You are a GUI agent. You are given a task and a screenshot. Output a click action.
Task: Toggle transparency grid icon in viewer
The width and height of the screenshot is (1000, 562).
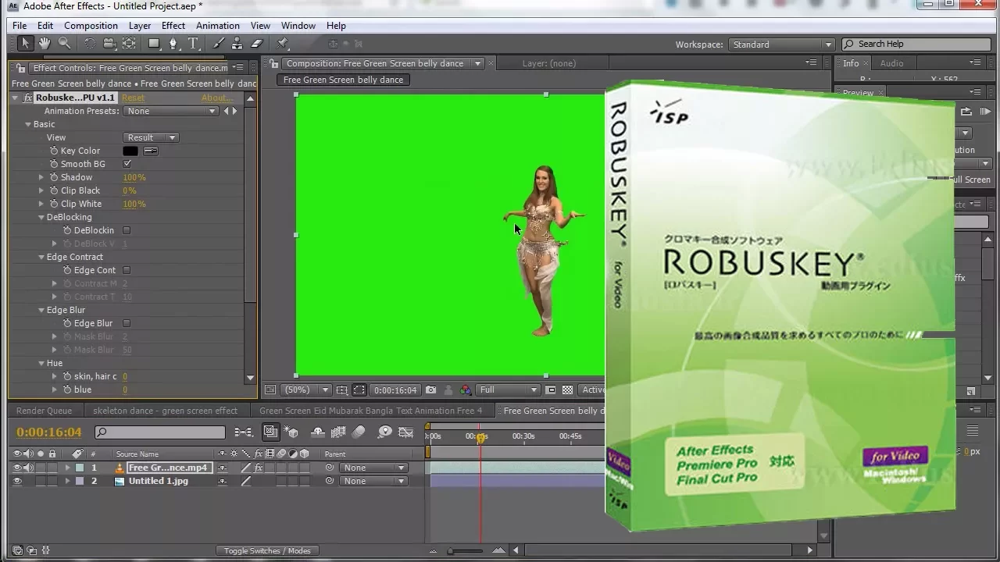click(567, 389)
